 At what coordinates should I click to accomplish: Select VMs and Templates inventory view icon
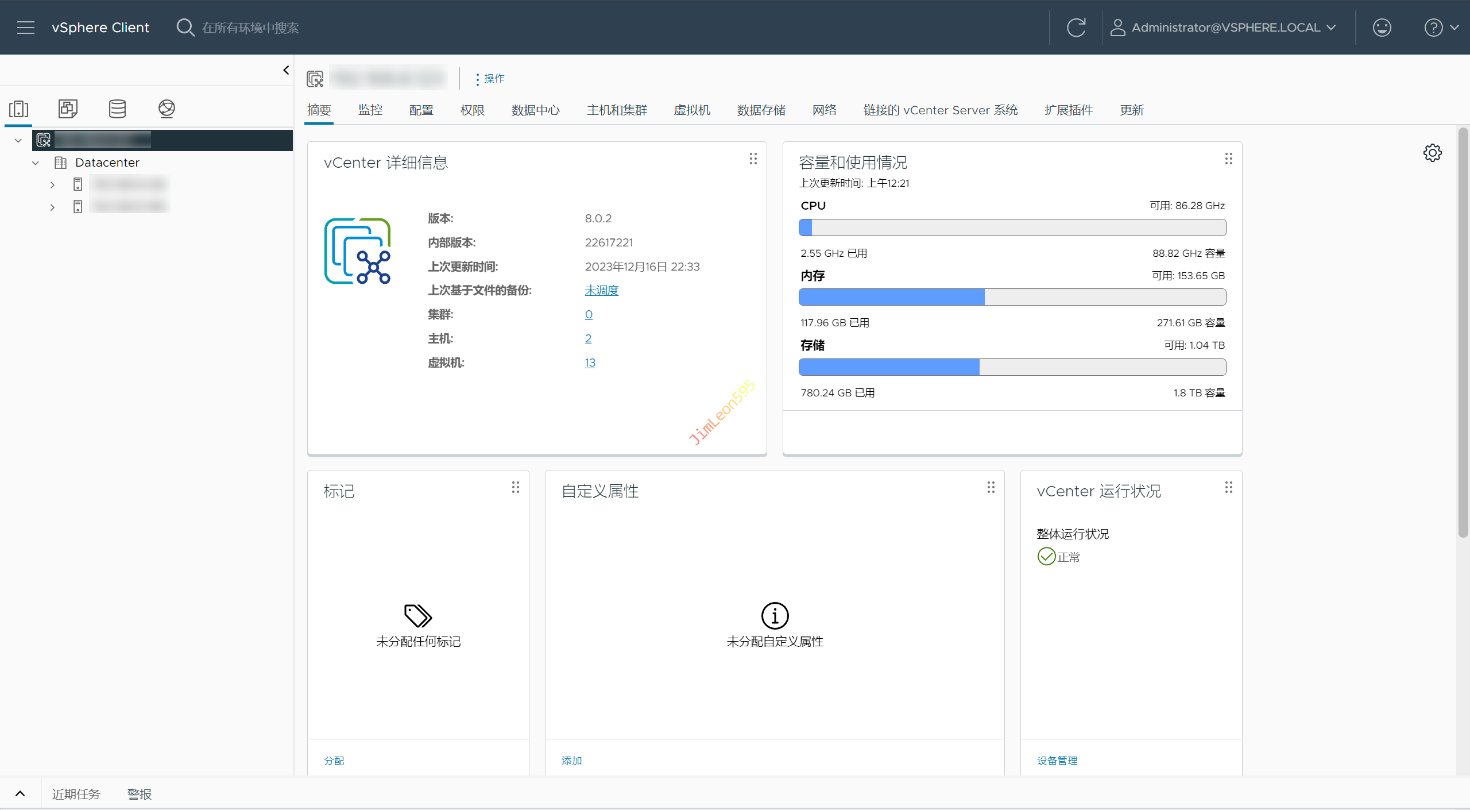coord(68,109)
